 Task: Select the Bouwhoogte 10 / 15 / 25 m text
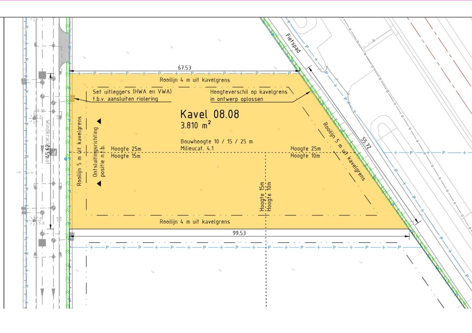click(216, 141)
